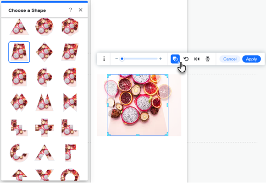This screenshot has height=183, width=266.
Task: Cancel the crop changes
Action: (x=230, y=59)
